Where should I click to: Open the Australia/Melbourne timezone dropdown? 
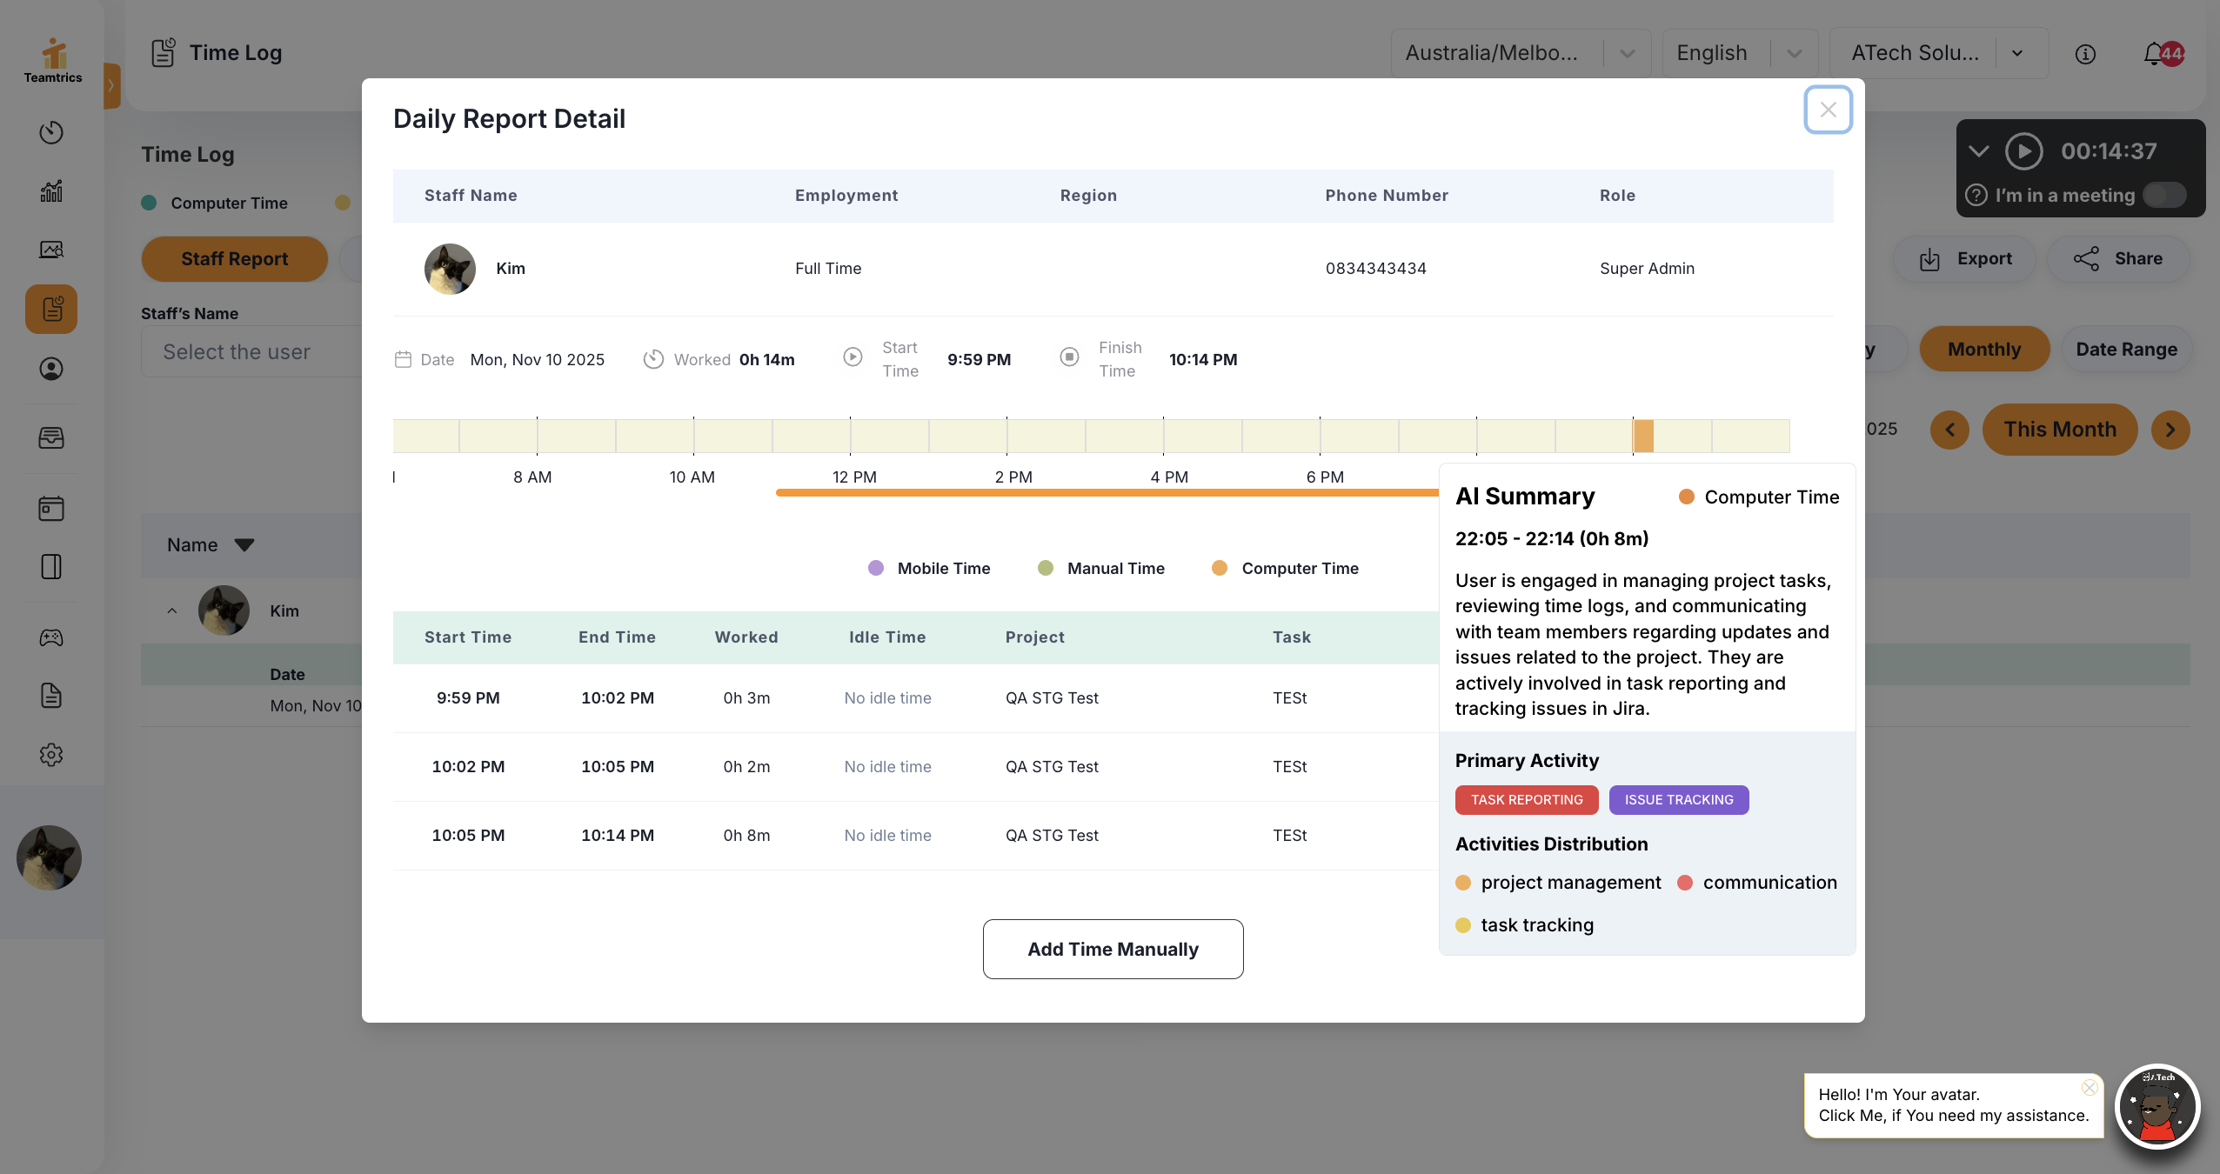point(1520,53)
